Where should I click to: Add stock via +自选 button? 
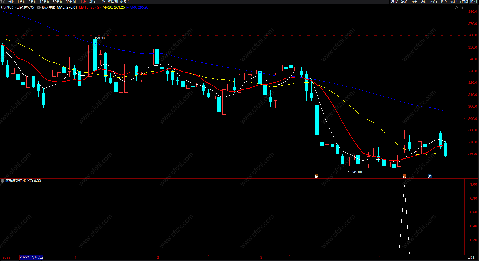tap(464, 2)
